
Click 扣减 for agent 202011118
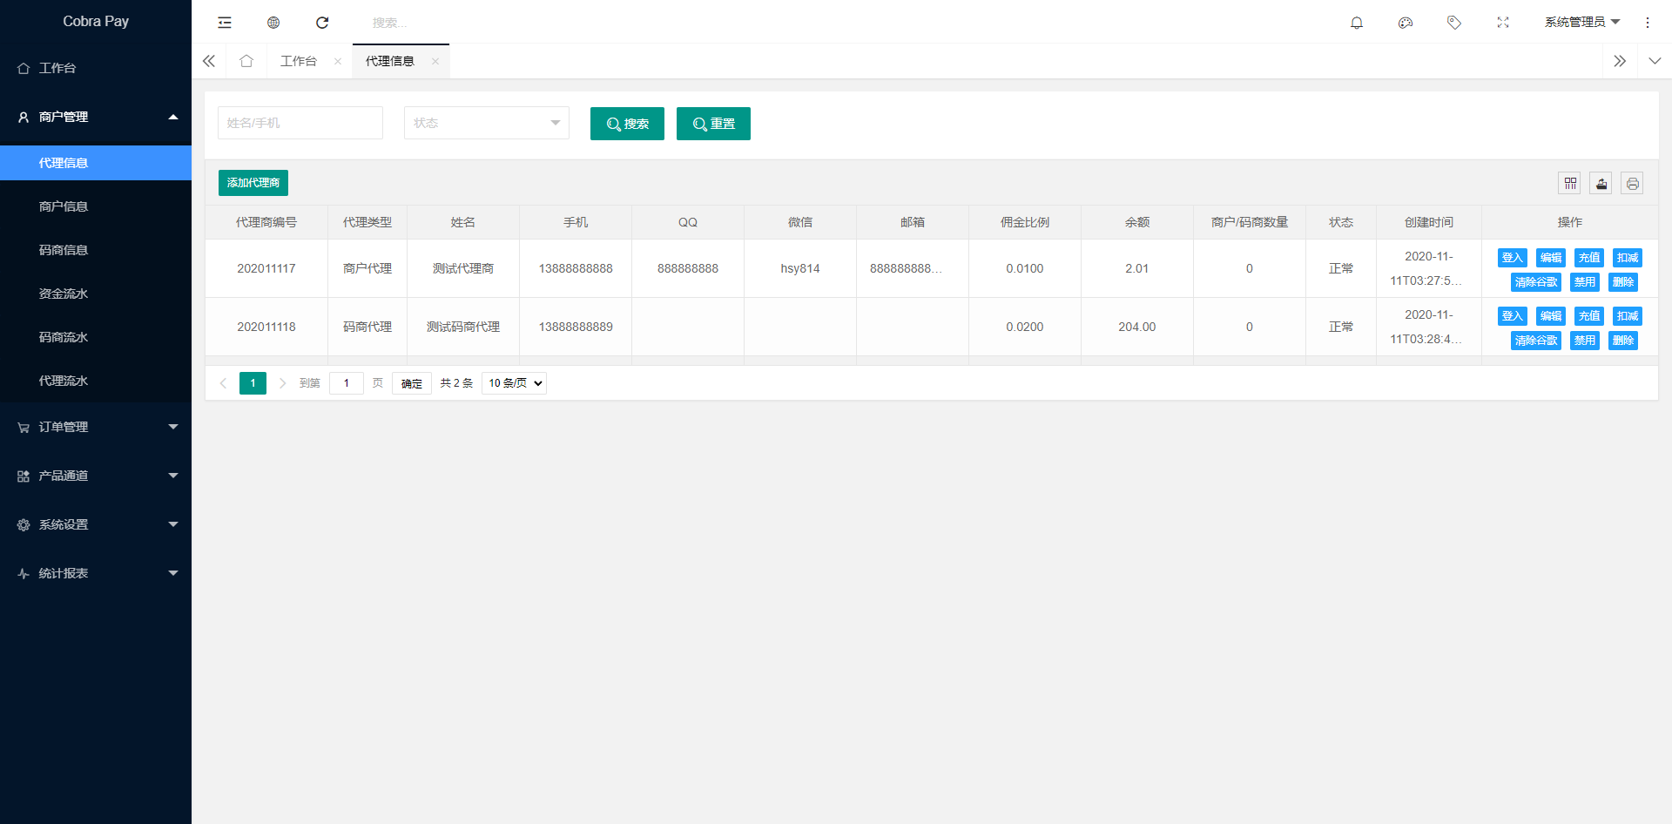1628,316
